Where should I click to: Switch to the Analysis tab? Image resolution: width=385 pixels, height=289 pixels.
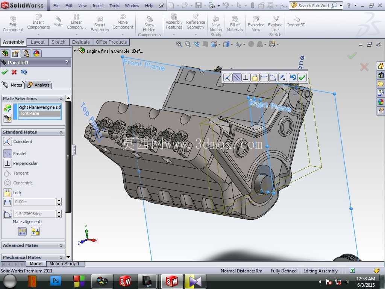point(38,85)
